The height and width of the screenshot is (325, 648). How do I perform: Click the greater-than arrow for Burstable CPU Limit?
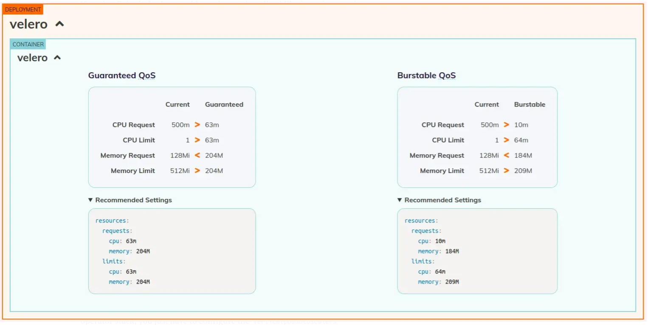[x=506, y=140]
